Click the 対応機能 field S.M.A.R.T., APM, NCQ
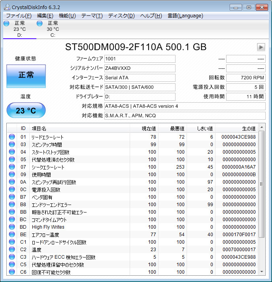 (x=185, y=116)
